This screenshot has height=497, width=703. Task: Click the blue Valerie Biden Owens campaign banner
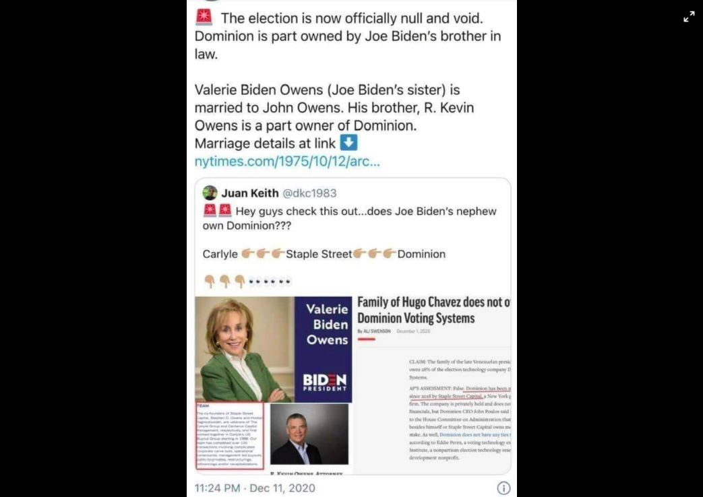[x=324, y=349]
